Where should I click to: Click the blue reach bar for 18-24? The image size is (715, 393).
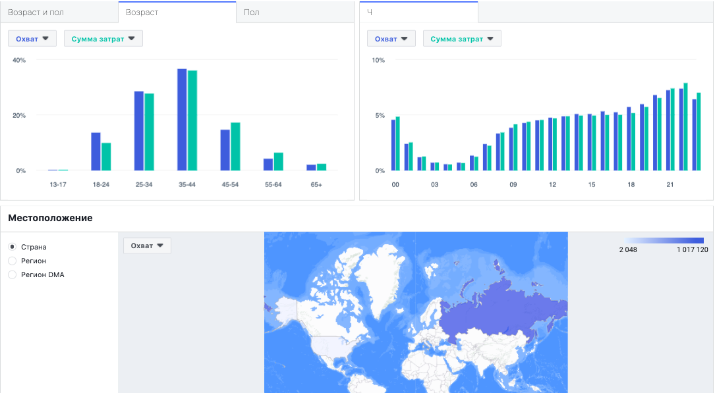[96, 151]
